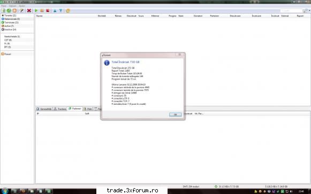Sort by Progres column header
The image size is (311, 194).
tap(172, 15)
